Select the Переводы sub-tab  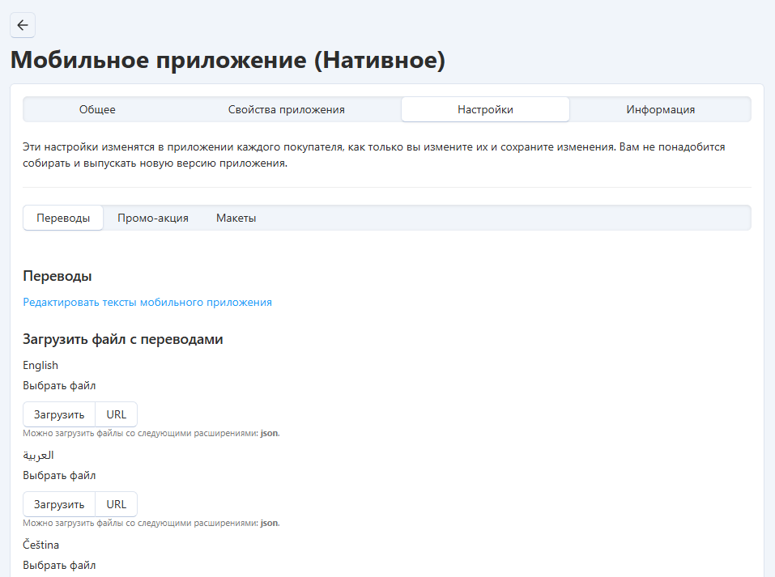point(63,218)
